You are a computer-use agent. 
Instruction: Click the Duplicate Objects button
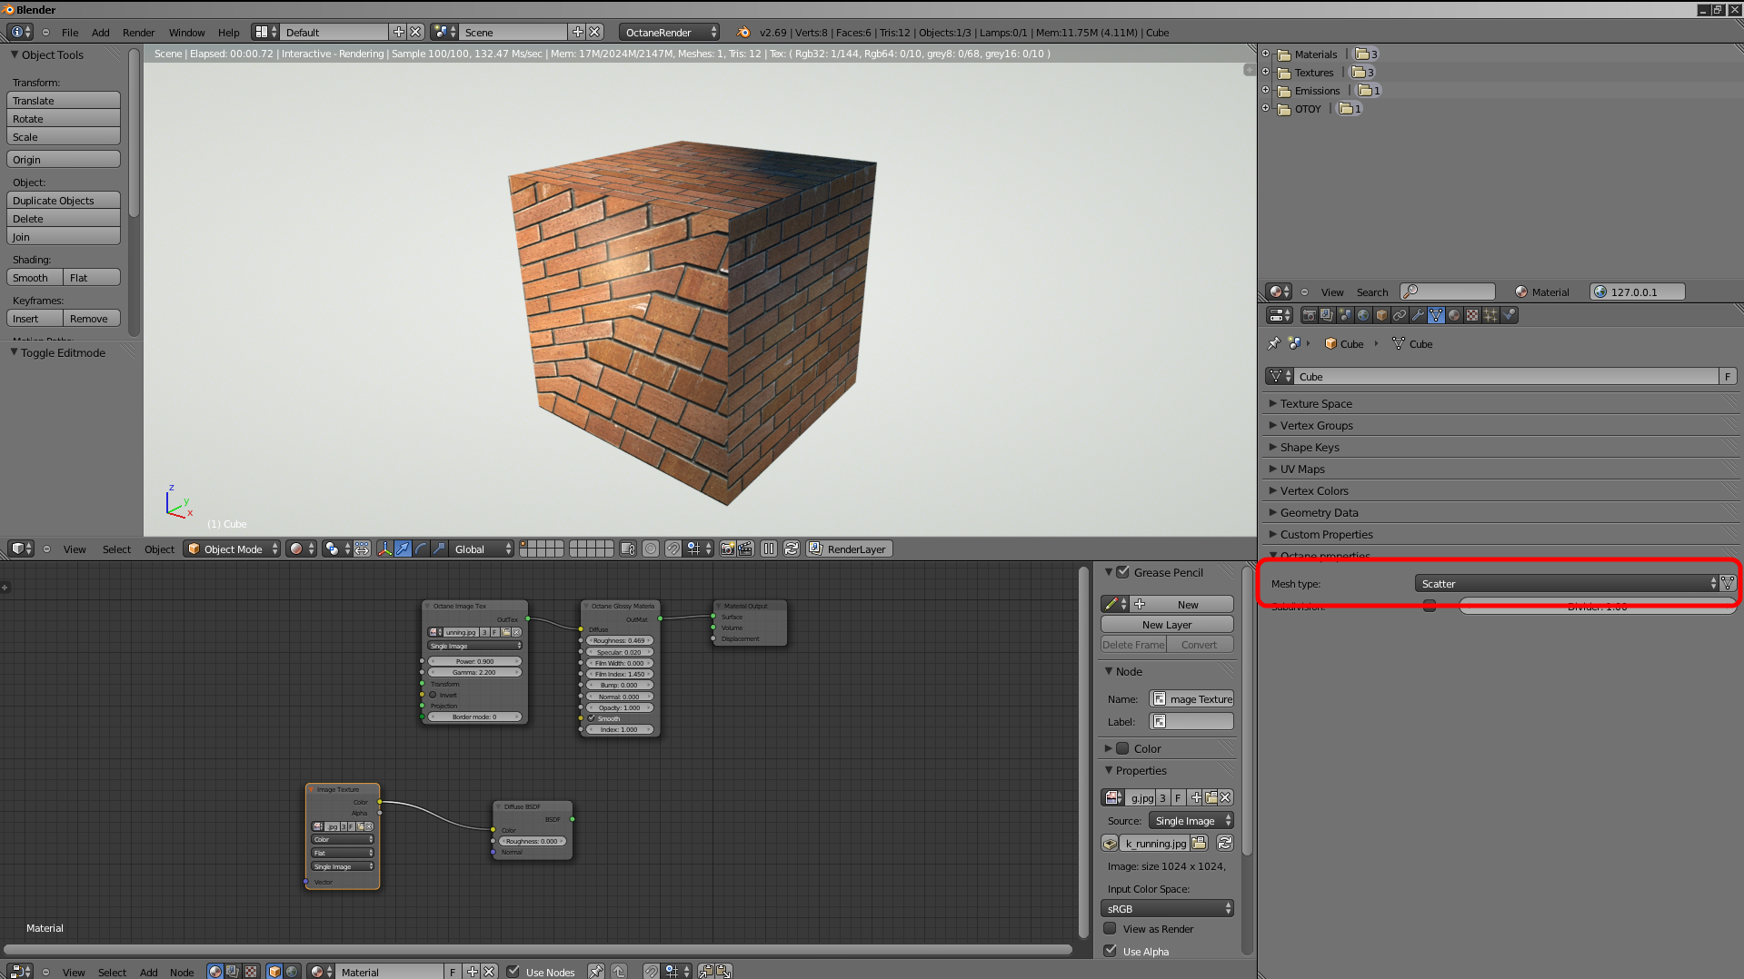(x=64, y=200)
